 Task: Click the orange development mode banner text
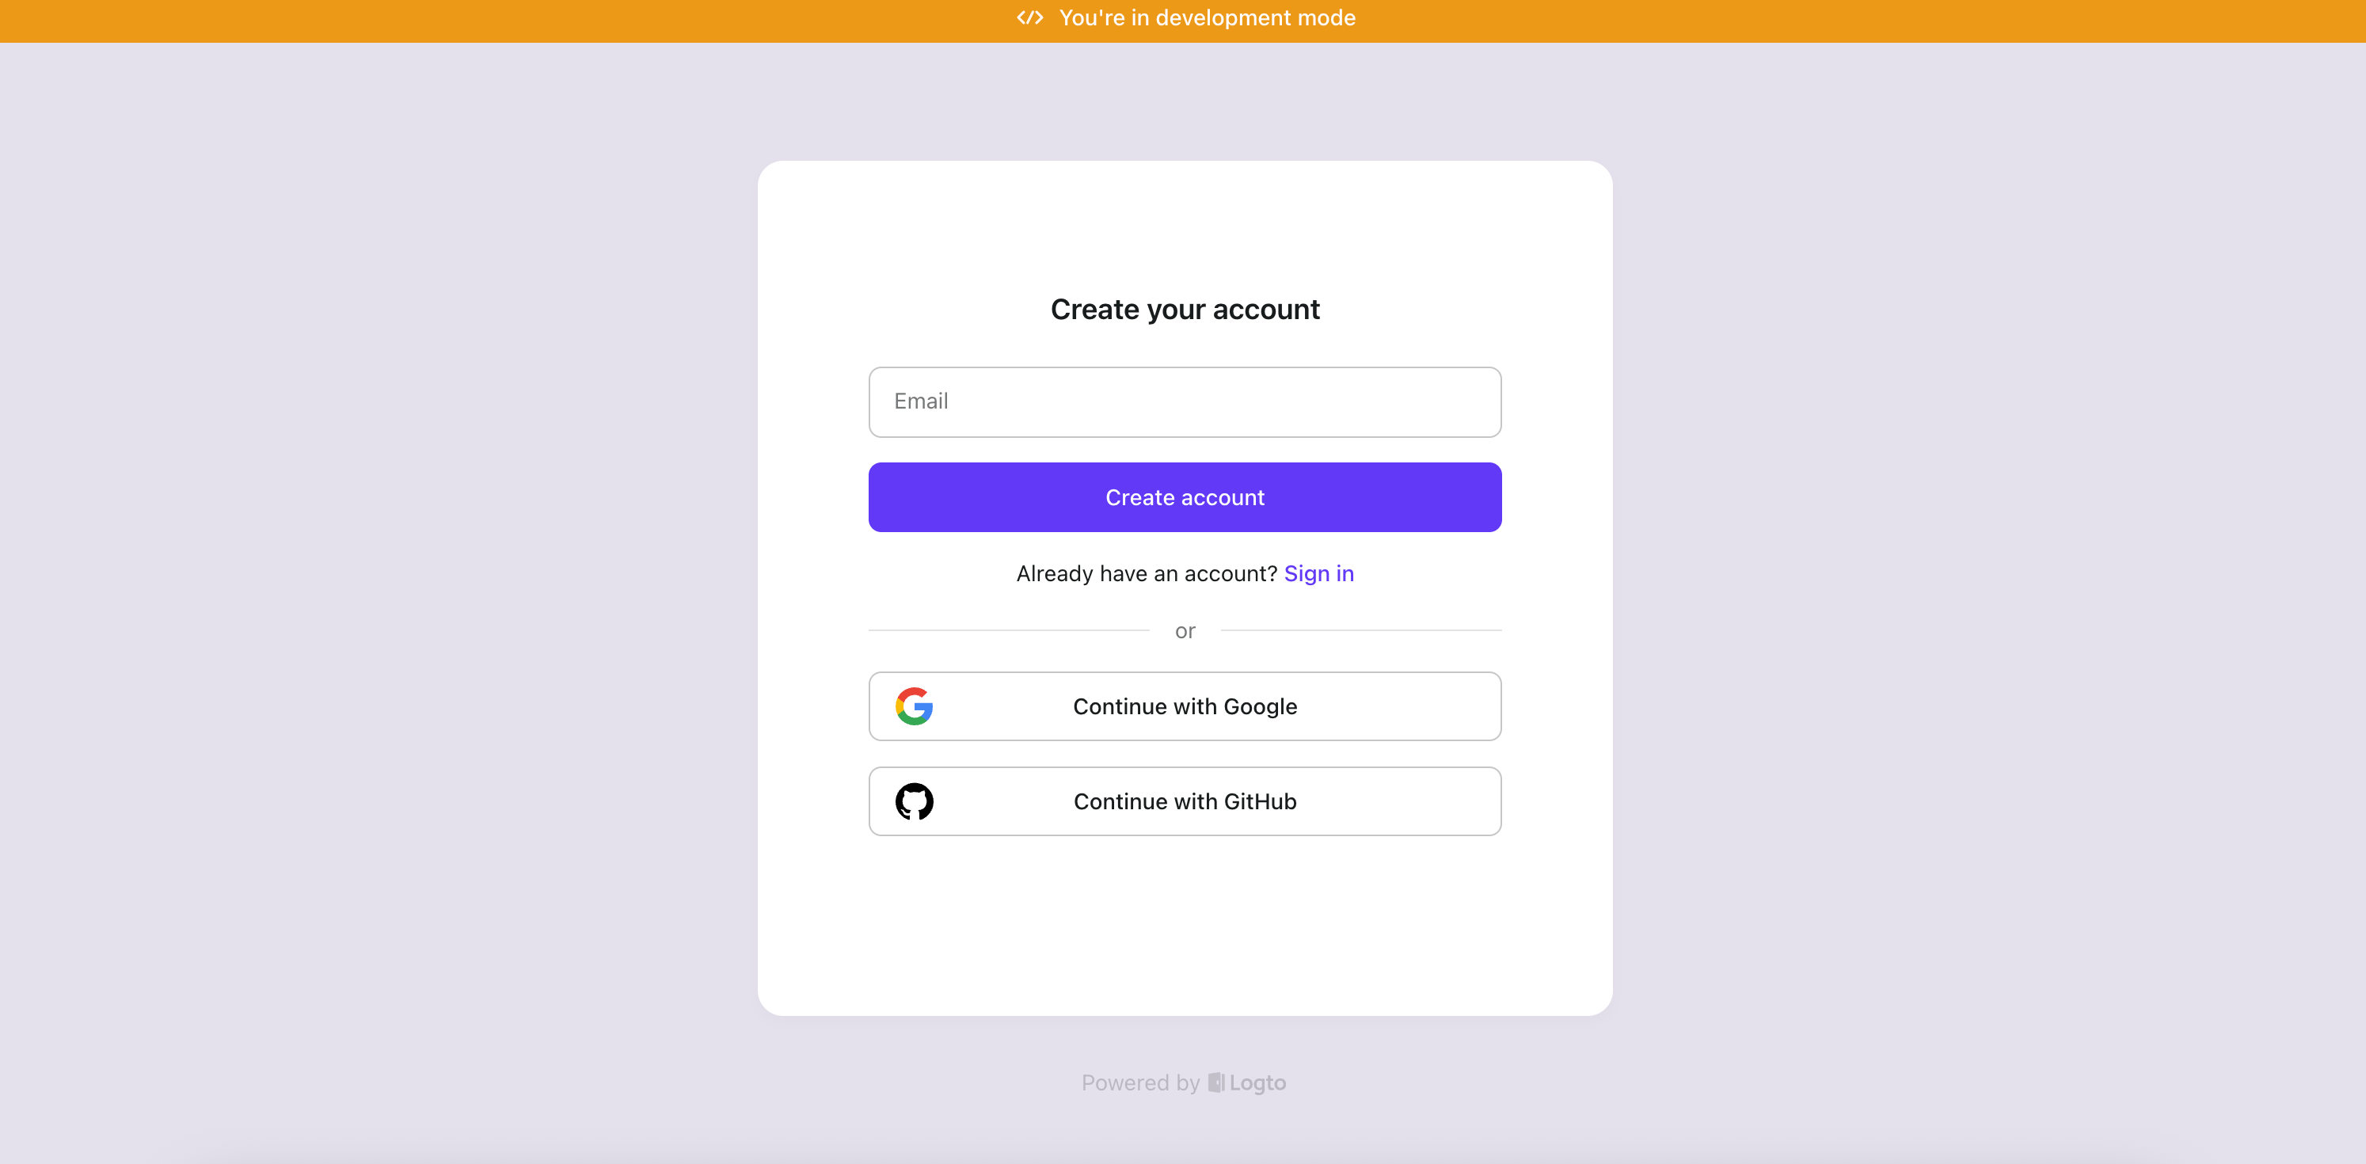tap(1207, 17)
